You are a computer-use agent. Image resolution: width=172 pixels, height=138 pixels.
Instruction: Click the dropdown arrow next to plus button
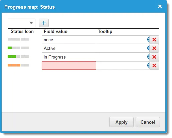[x=31, y=23]
